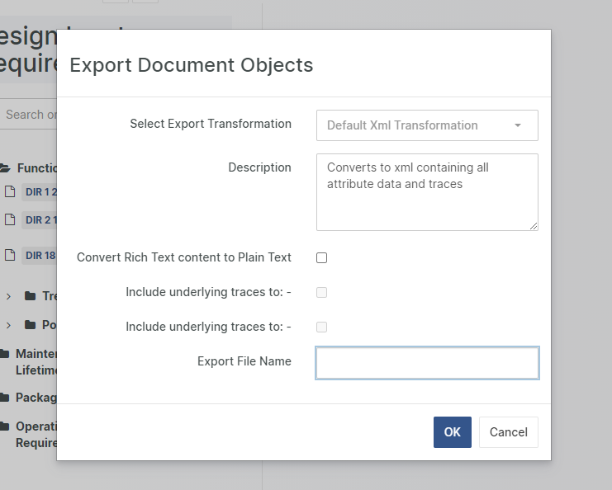Click the folder icon beside Tre...
The height and width of the screenshot is (490, 612).
coord(31,296)
